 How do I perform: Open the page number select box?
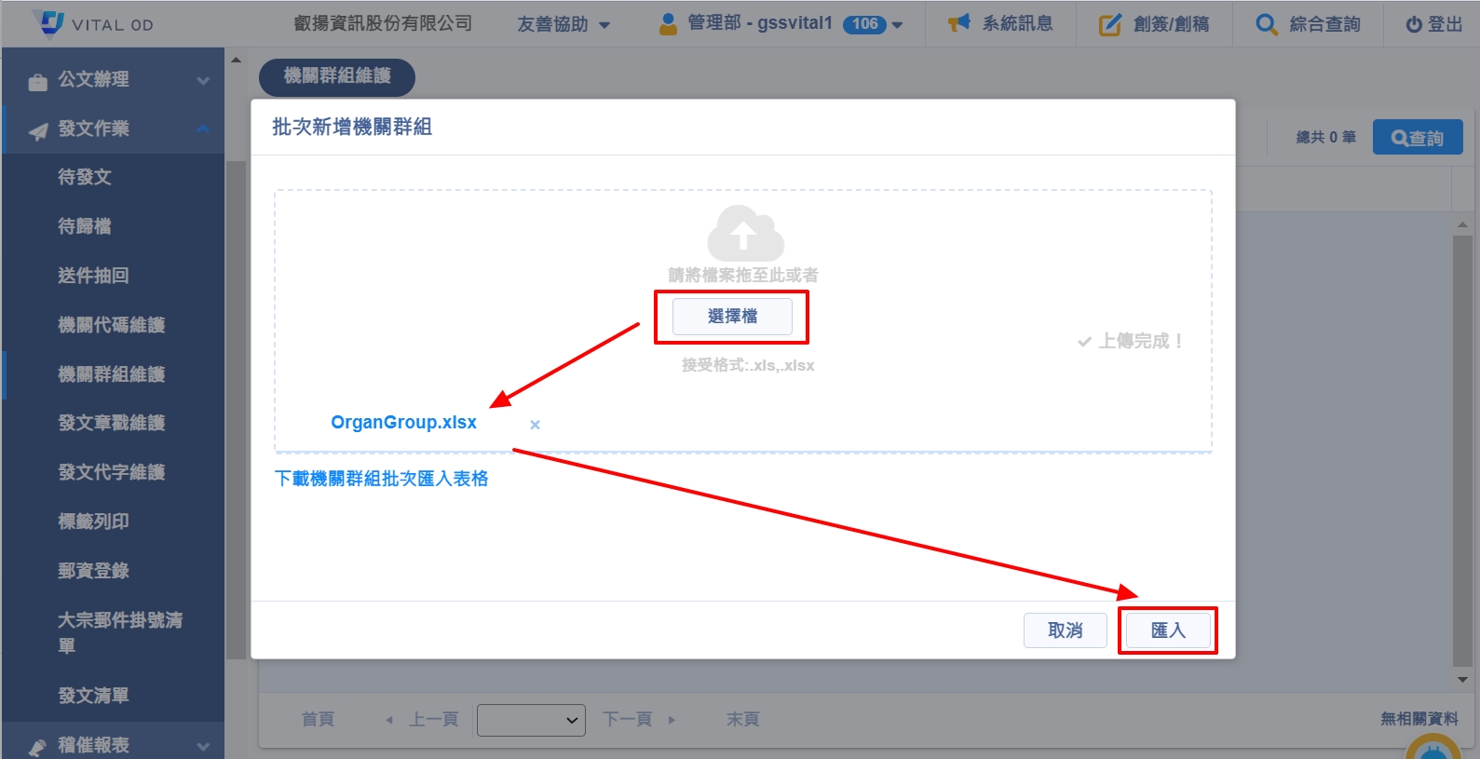click(531, 720)
